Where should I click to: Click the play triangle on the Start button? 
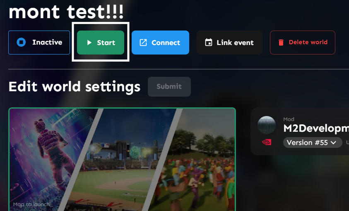click(x=89, y=43)
